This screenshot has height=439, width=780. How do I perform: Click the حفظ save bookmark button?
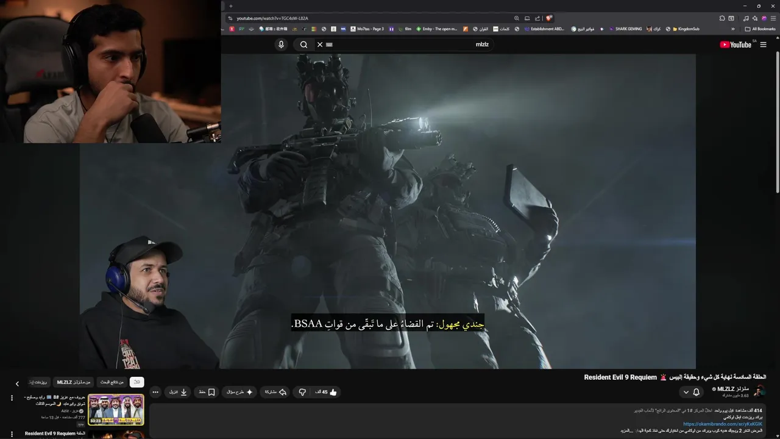click(207, 392)
